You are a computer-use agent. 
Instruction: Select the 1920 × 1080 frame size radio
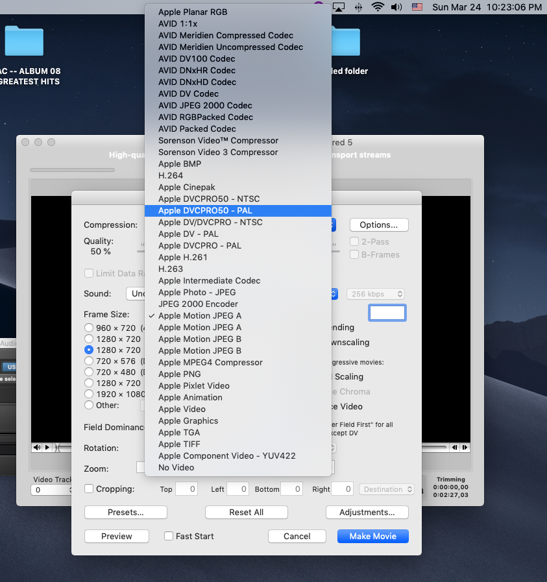click(89, 394)
